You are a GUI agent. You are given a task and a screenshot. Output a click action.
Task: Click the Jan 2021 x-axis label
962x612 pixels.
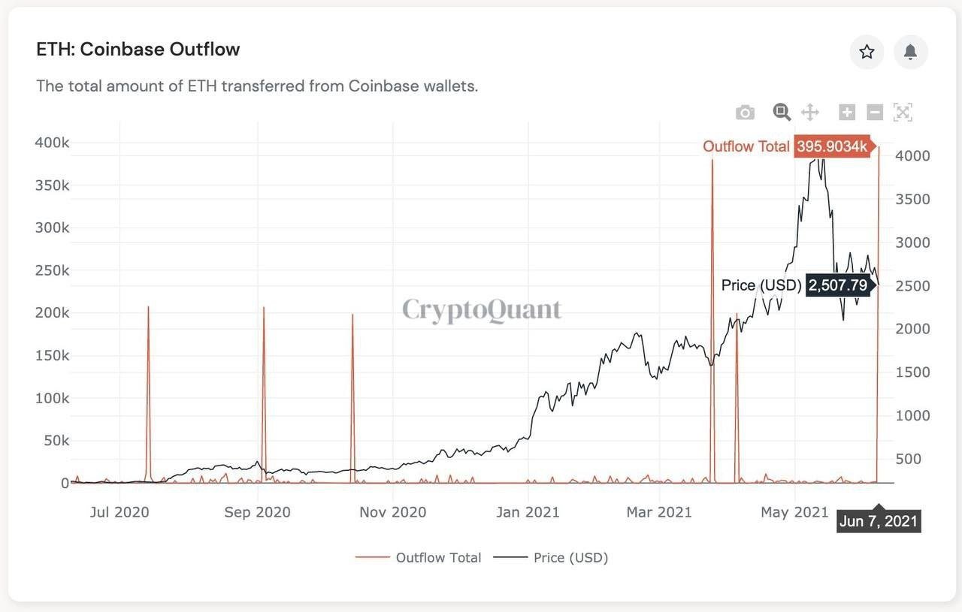(x=528, y=512)
